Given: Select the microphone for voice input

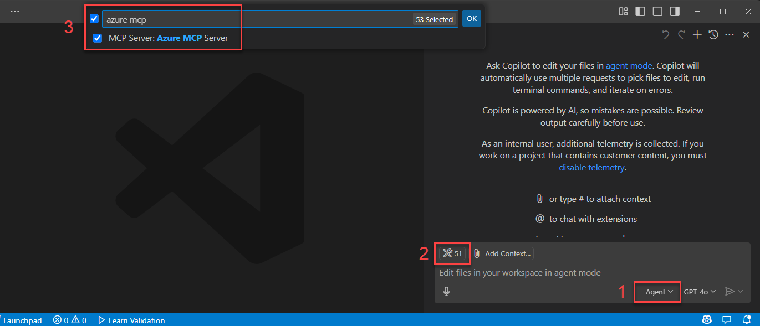Looking at the screenshot, I should coord(446,291).
